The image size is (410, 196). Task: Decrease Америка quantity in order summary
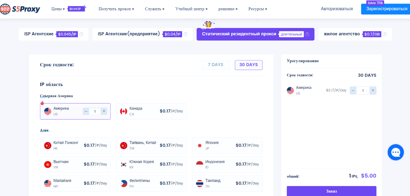pos(353,90)
